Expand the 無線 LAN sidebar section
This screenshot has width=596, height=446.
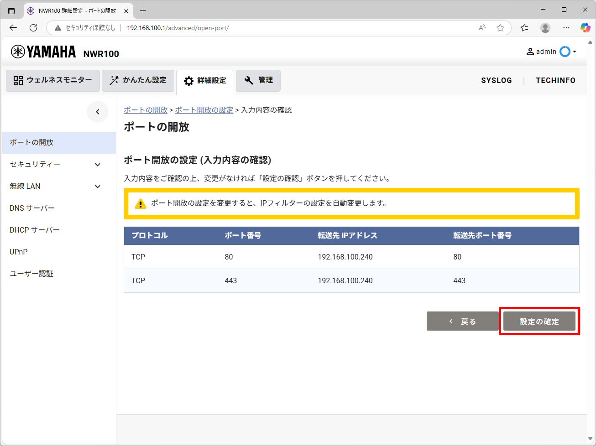pyautogui.click(x=98, y=187)
